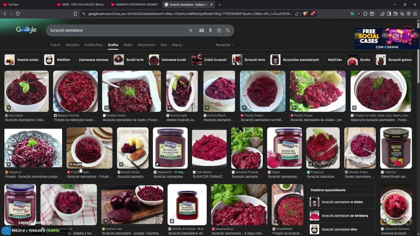
Task: Submit search with the magnifying glass icon
Action: click(228, 30)
